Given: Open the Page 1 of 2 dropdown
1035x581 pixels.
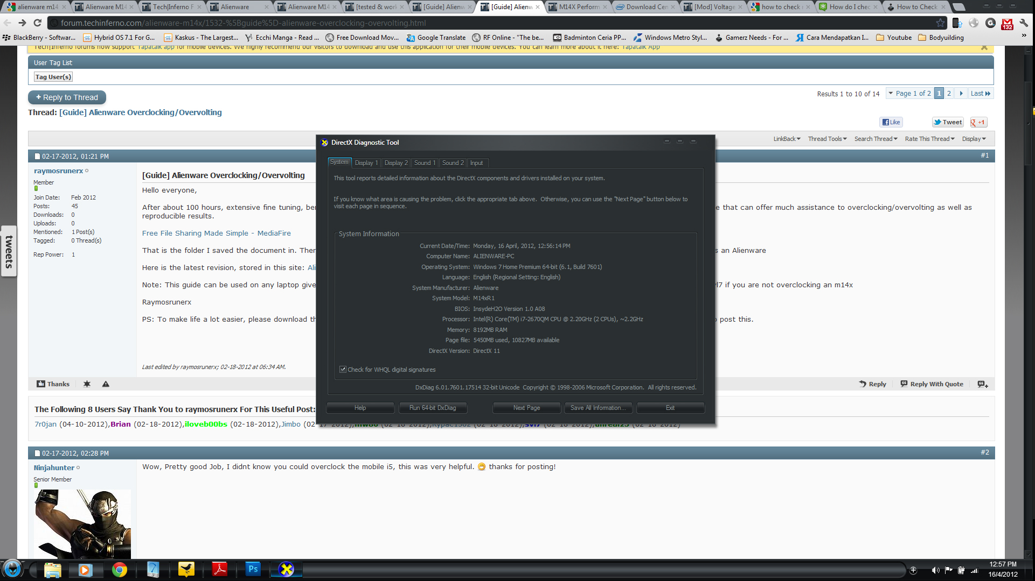Looking at the screenshot, I should pyautogui.click(x=909, y=93).
